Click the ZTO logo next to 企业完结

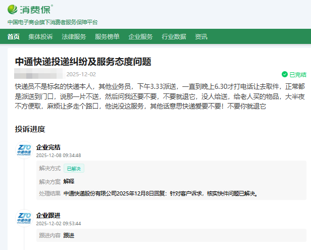(24, 150)
